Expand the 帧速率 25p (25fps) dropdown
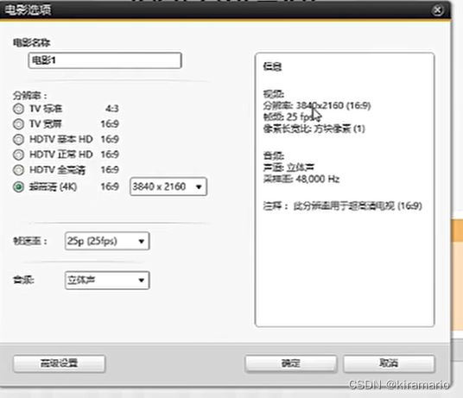Image resolution: width=463 pixels, height=398 pixels. pyautogui.click(x=107, y=242)
